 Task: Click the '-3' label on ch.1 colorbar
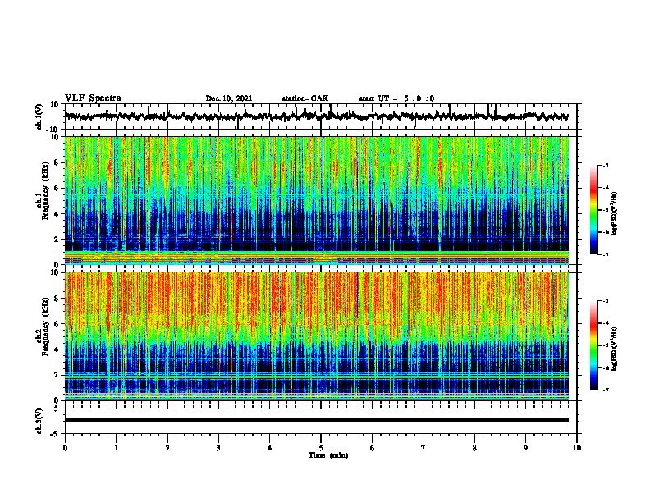click(605, 166)
